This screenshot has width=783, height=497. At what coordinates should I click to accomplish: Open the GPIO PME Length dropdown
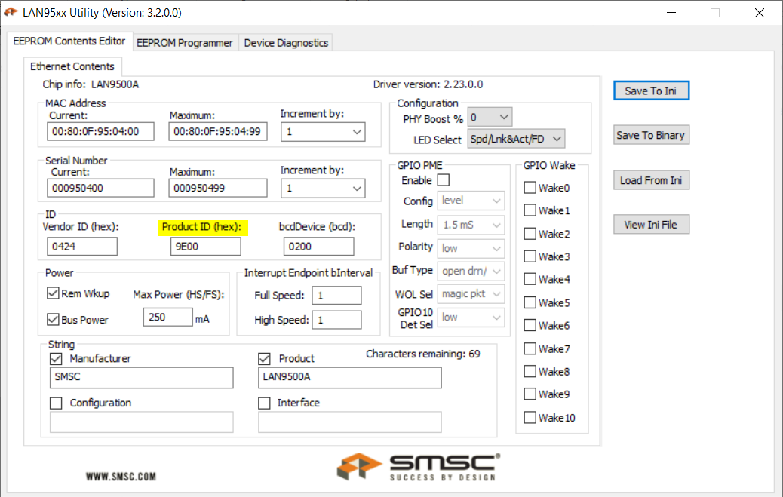[471, 225]
